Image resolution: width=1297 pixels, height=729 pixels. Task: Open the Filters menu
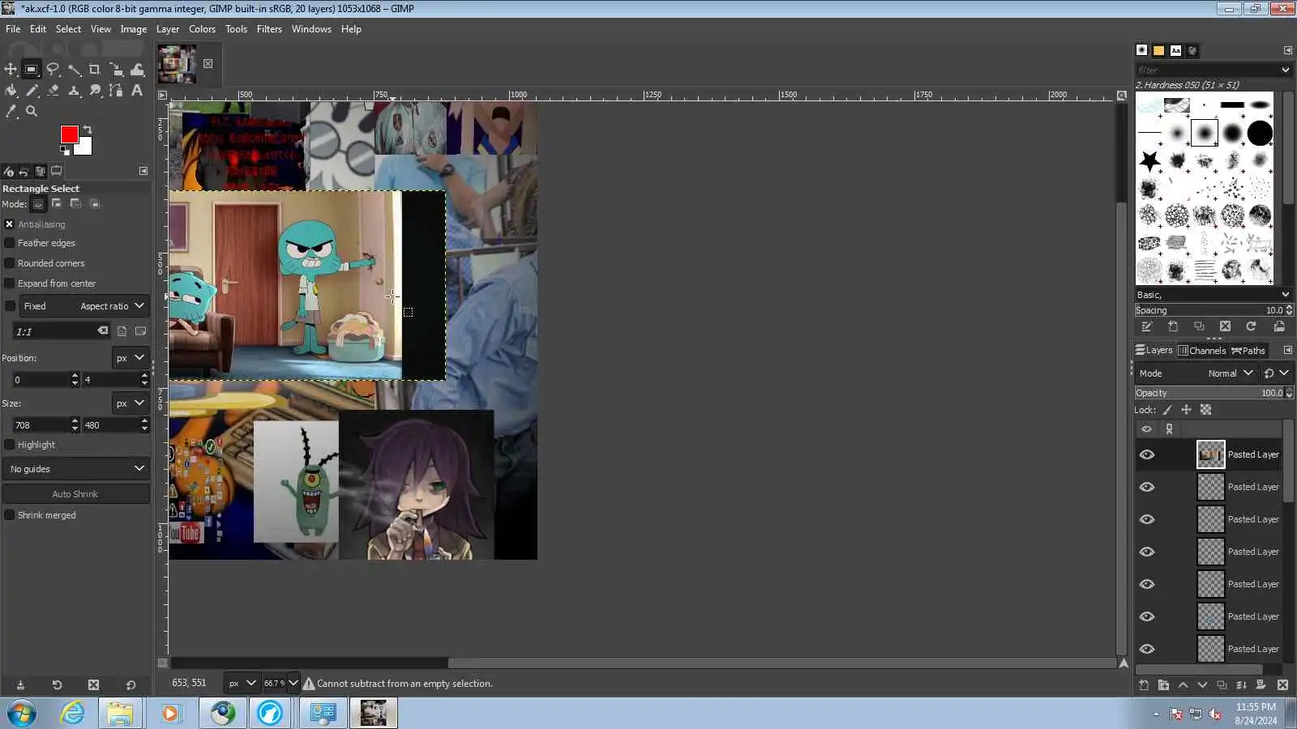point(269,29)
